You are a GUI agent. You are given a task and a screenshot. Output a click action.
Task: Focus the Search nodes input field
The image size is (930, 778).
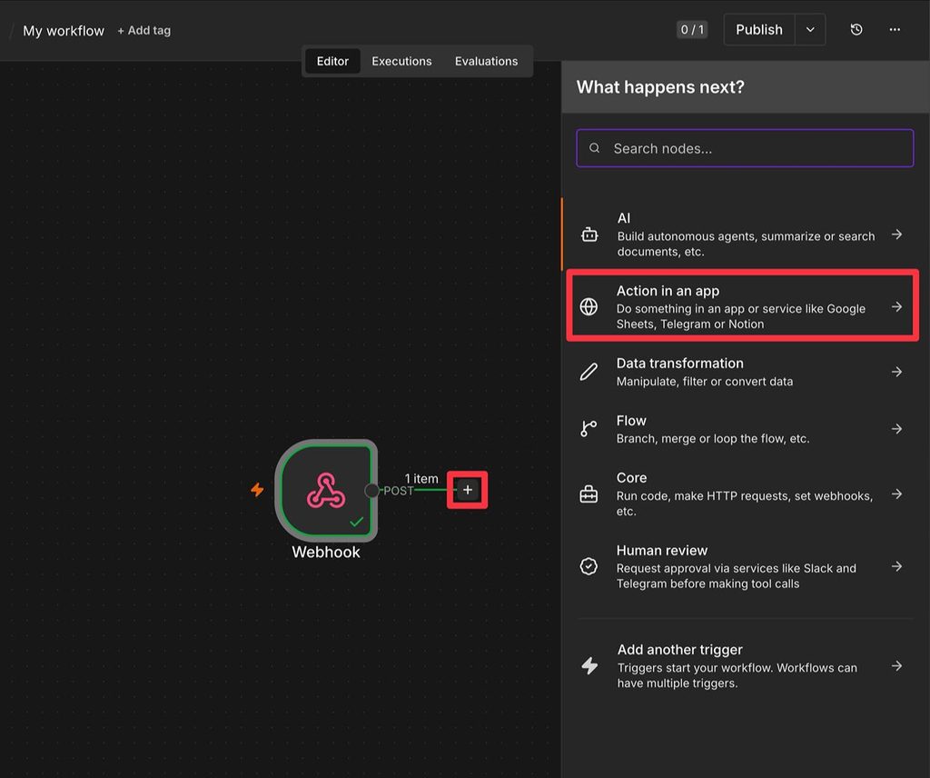click(x=745, y=148)
